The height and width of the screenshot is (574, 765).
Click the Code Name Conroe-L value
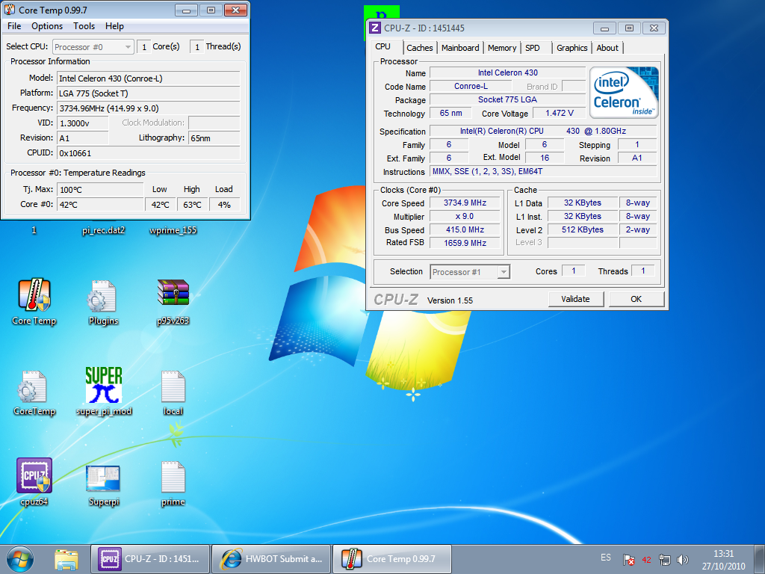click(471, 87)
